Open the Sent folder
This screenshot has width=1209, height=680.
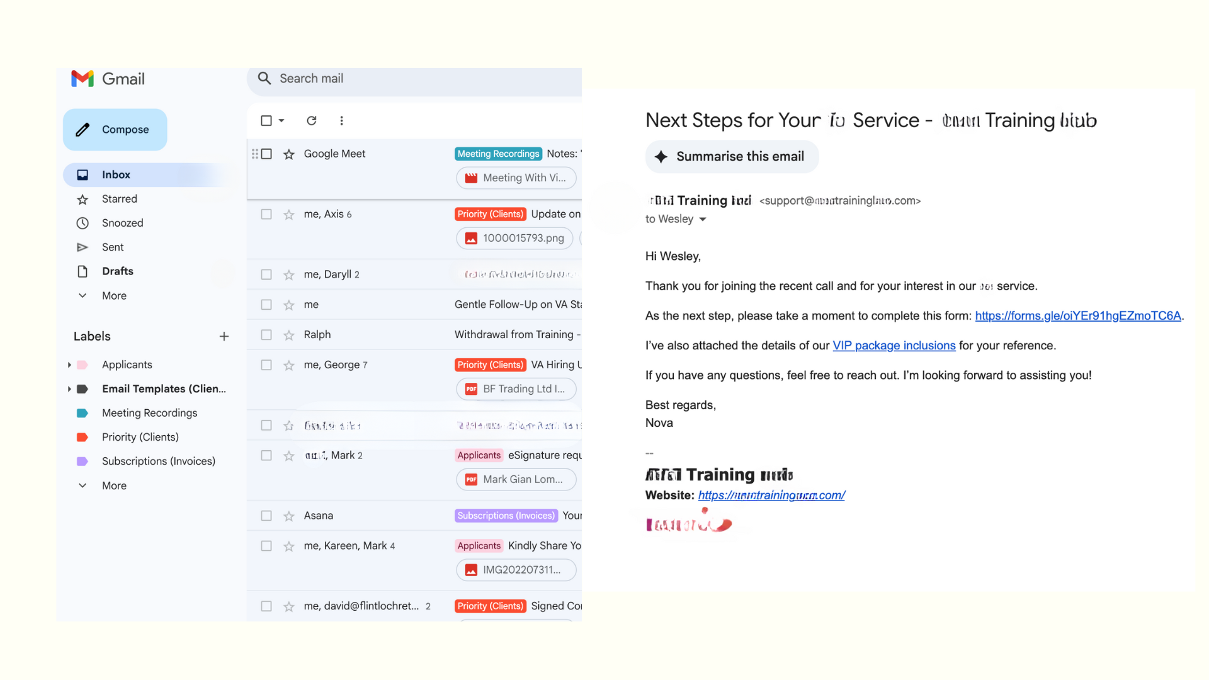coord(113,247)
